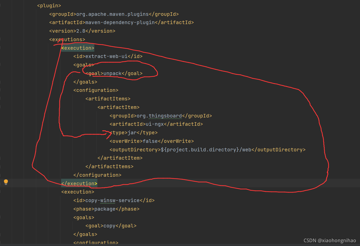Click the yellow lightbulb intention icon
The width and height of the screenshot is (360, 246).
(6, 182)
